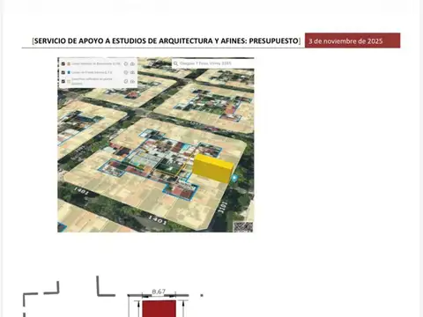Click the pale yellow swatch of third legend layer
This screenshot has width=423, height=317.
pos(69,81)
